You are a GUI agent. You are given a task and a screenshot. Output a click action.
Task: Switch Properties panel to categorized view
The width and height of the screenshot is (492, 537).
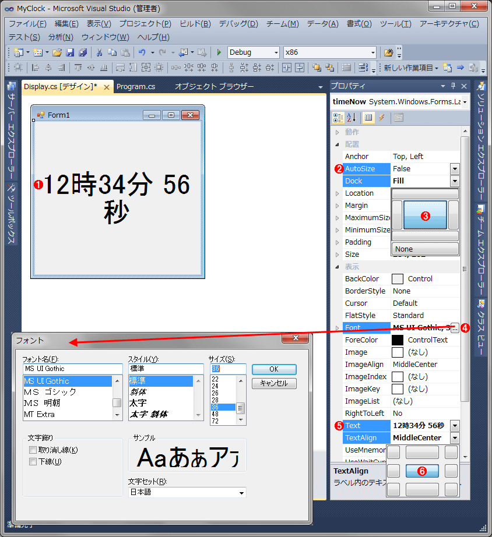click(x=339, y=118)
